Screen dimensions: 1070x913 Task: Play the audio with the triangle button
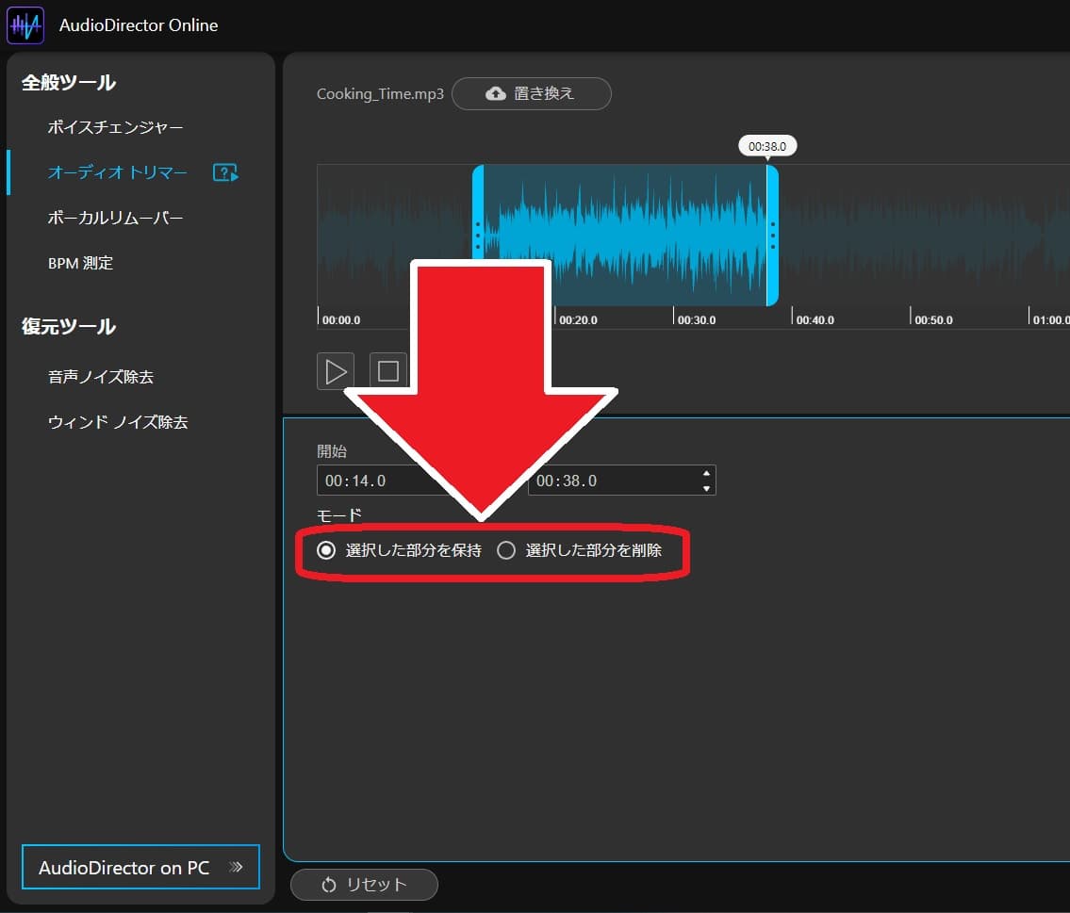point(335,371)
